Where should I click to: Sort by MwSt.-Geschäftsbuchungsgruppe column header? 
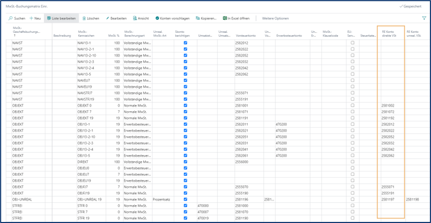point(26,32)
